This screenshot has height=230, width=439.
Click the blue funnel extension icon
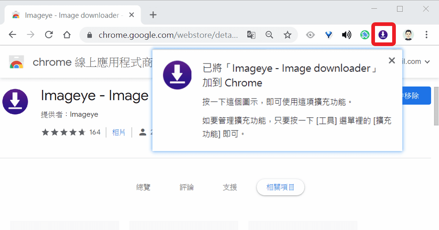(x=329, y=35)
